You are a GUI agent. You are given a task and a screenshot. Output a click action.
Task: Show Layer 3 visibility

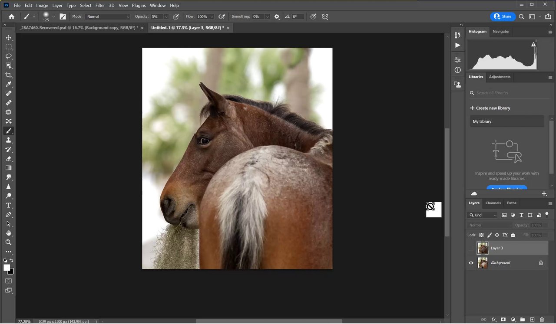(471, 248)
